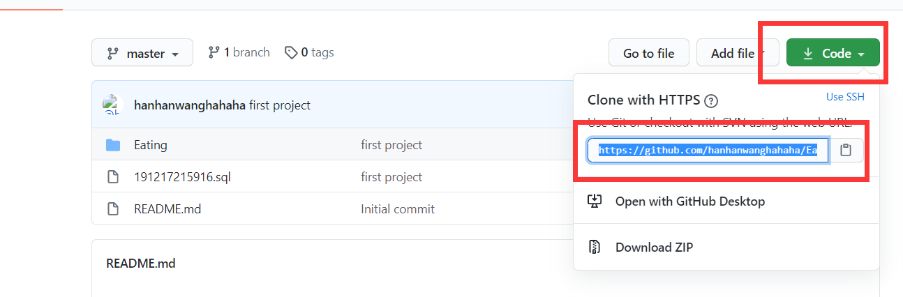Image resolution: width=903 pixels, height=297 pixels.
Task: Copy clone URL with clipboard icon
Action: 846,150
